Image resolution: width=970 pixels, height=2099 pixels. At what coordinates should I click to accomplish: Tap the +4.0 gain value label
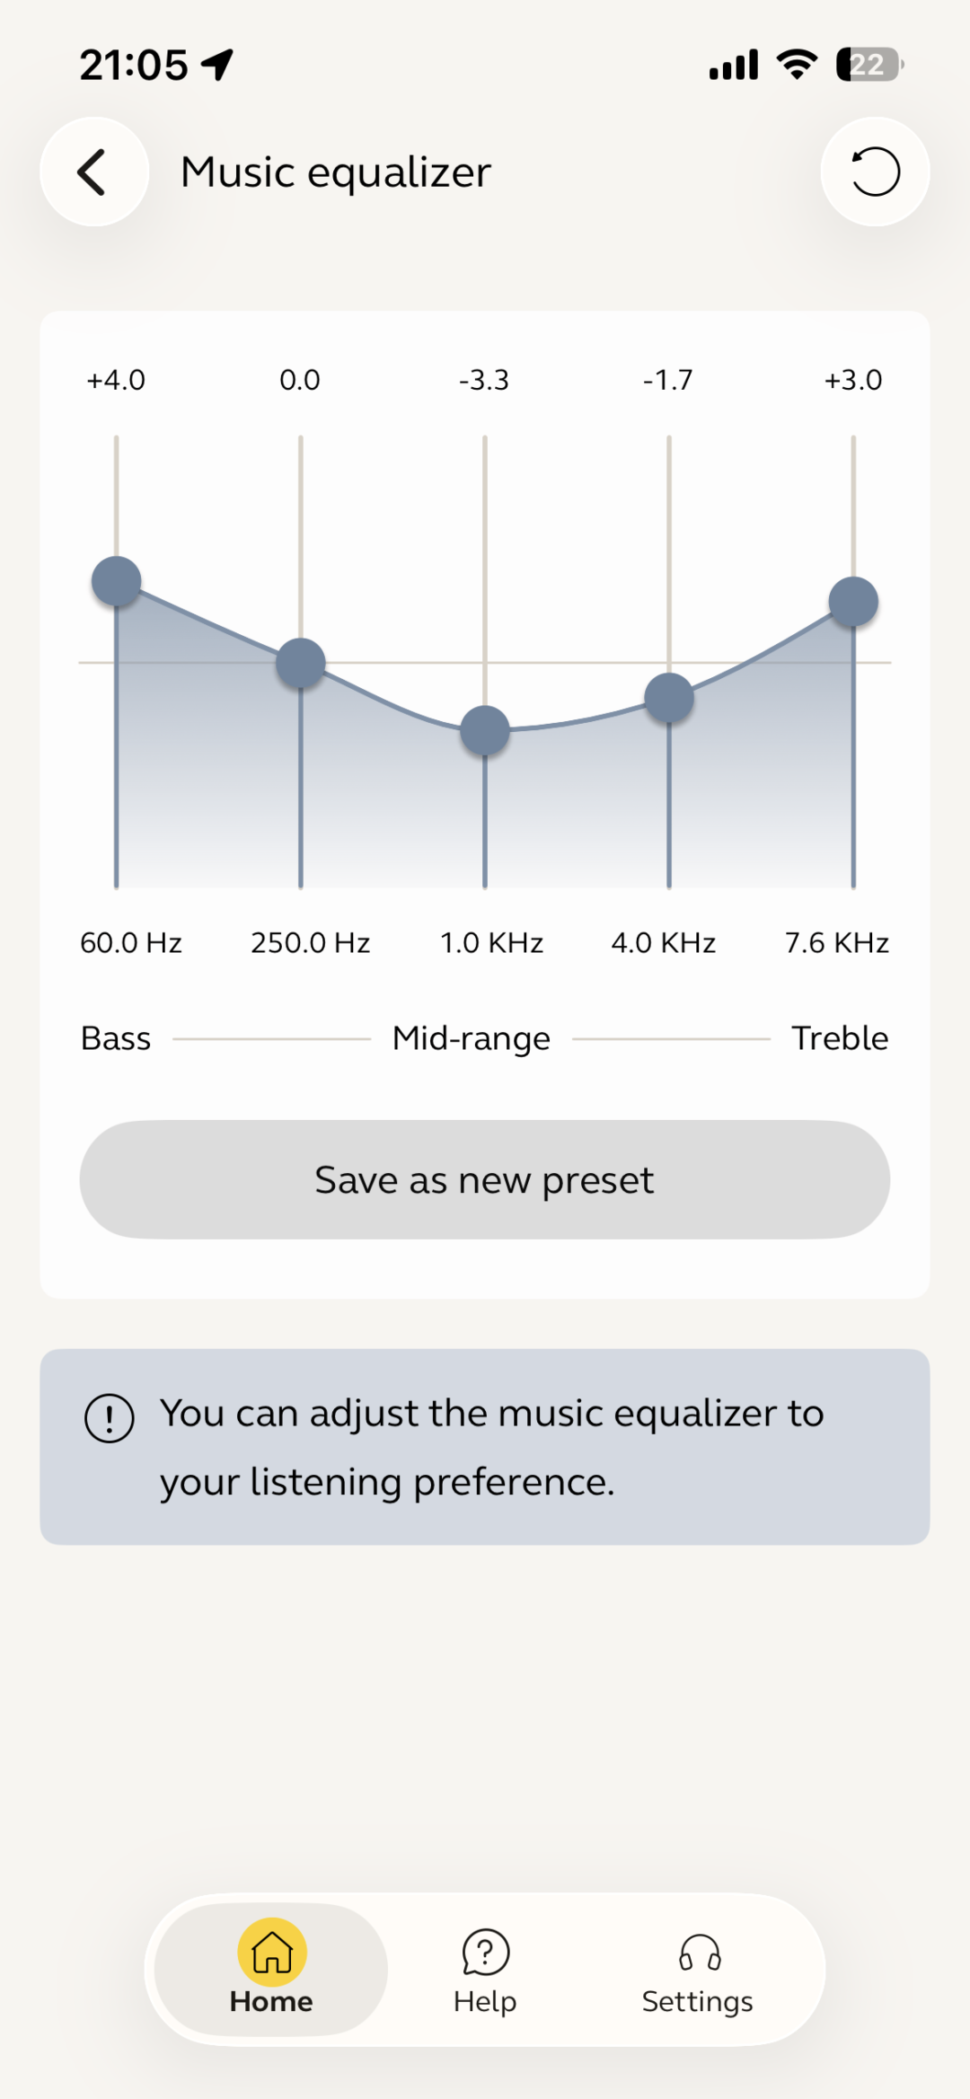(x=116, y=380)
